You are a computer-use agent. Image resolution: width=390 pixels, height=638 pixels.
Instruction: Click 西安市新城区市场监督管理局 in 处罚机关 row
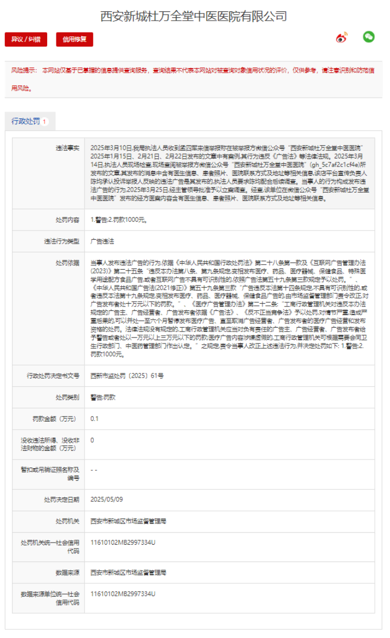[128, 521]
